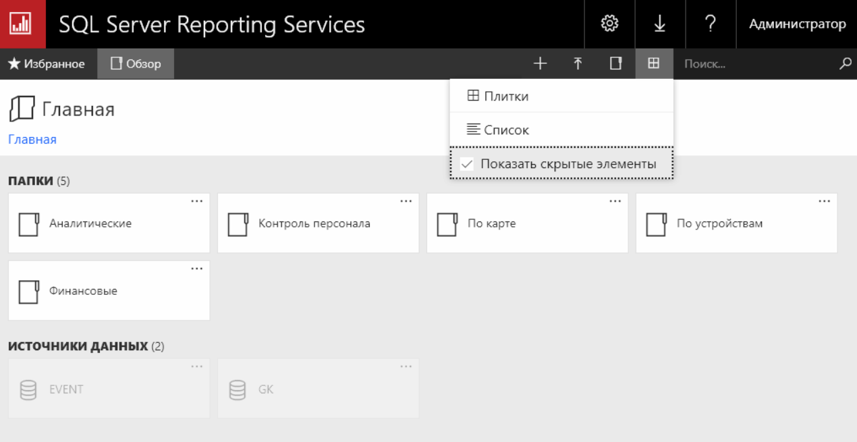Select Список view in dropdown menu

(561, 130)
